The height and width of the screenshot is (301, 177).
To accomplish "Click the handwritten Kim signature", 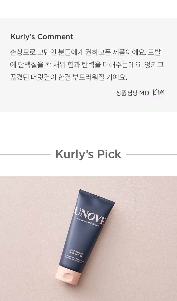I will [x=159, y=92].
